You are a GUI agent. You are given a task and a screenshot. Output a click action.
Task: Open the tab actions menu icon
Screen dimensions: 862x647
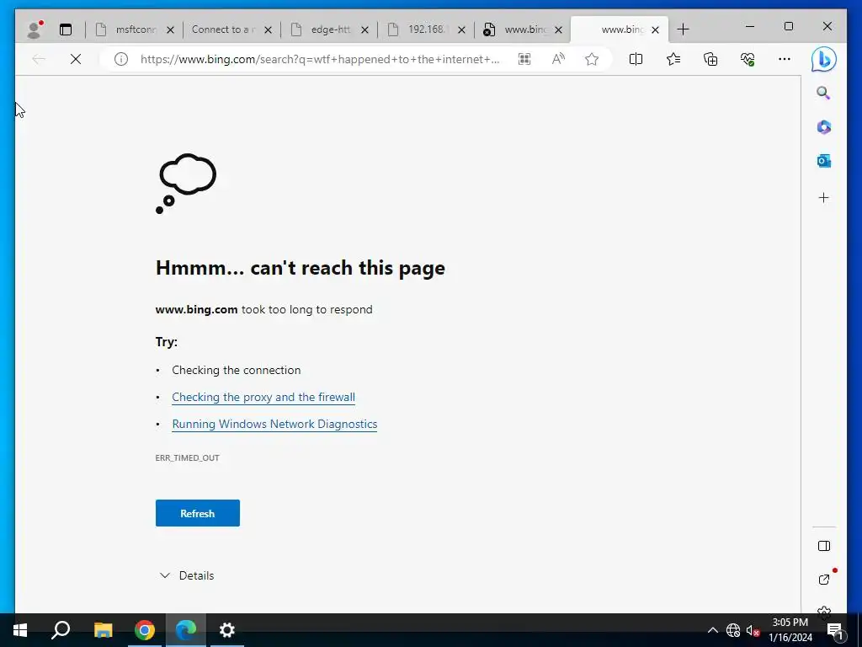[66, 29]
